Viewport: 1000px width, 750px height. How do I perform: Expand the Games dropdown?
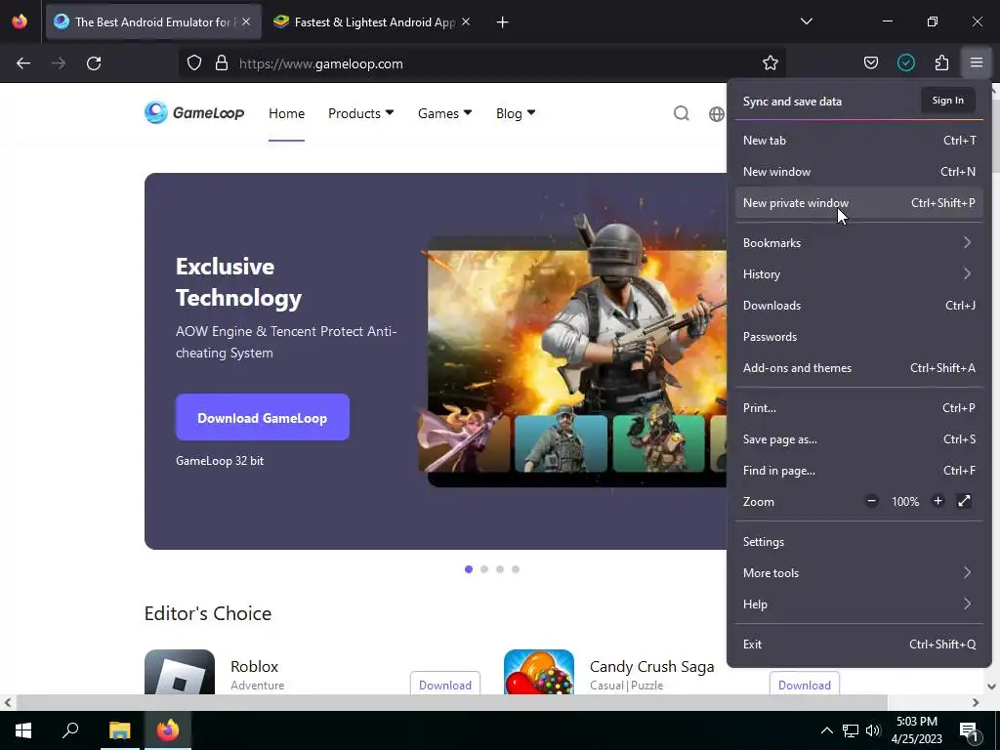(444, 113)
